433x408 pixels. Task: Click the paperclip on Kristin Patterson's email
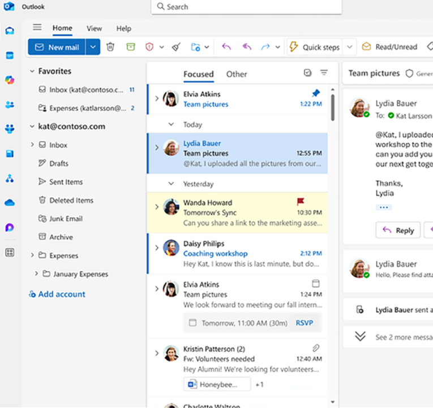316,348
